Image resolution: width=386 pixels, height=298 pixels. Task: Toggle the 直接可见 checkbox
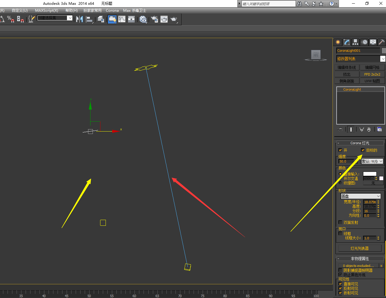(x=340, y=284)
